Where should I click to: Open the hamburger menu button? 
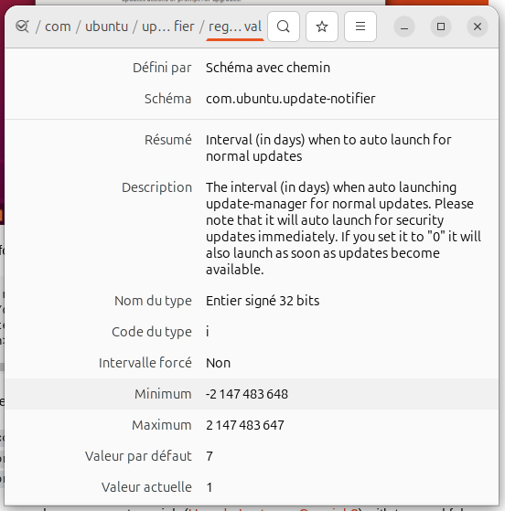pos(360,27)
